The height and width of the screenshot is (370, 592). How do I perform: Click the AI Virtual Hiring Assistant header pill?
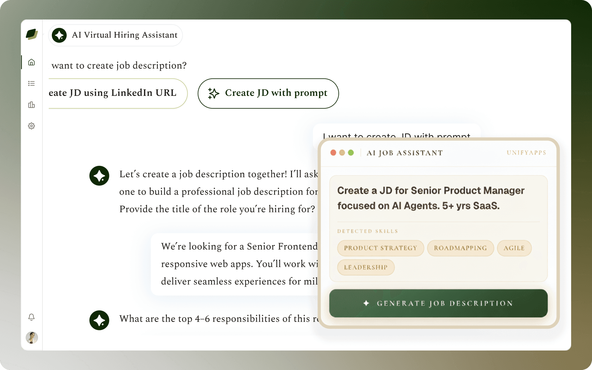tap(115, 35)
